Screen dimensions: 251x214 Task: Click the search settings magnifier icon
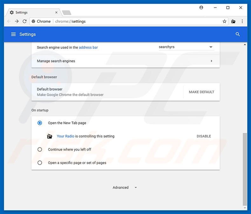(x=238, y=34)
